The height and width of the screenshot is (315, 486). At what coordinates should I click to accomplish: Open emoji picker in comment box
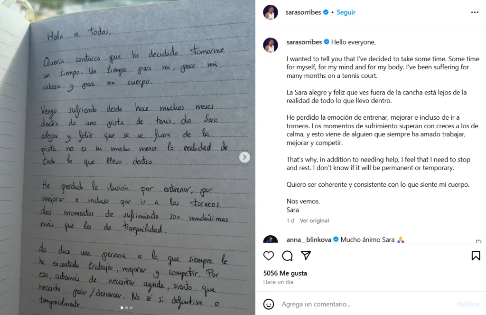point(269,304)
